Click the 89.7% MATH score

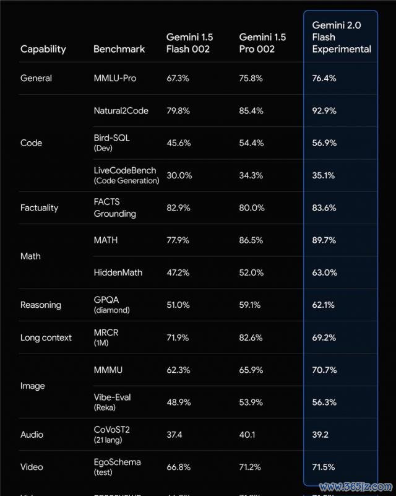tap(324, 240)
